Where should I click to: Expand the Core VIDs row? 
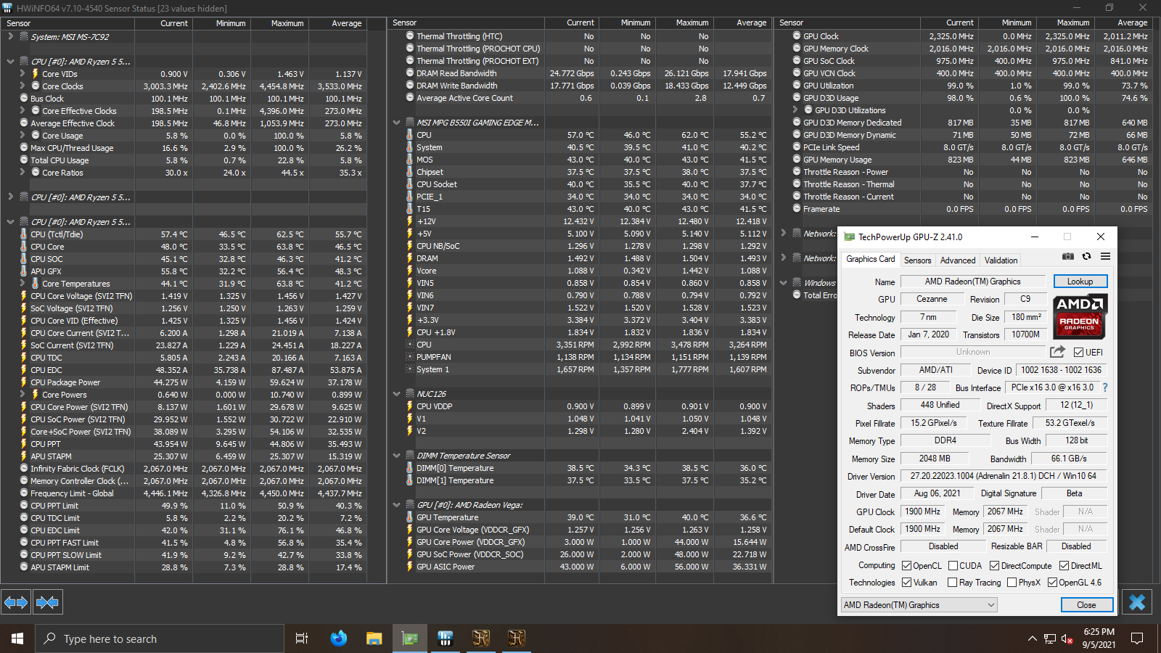click(22, 73)
